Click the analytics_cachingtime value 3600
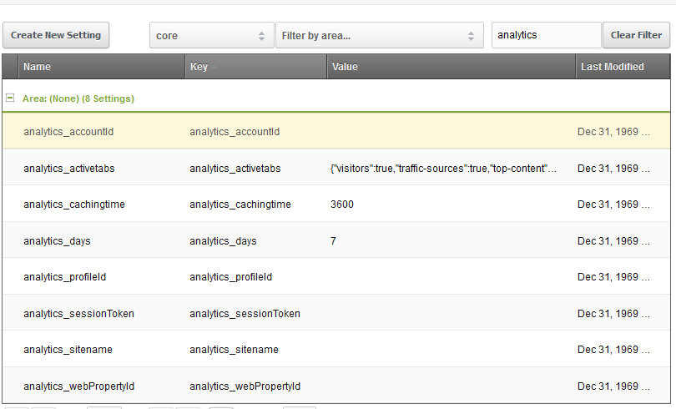This screenshot has height=409, width=676. (x=342, y=204)
